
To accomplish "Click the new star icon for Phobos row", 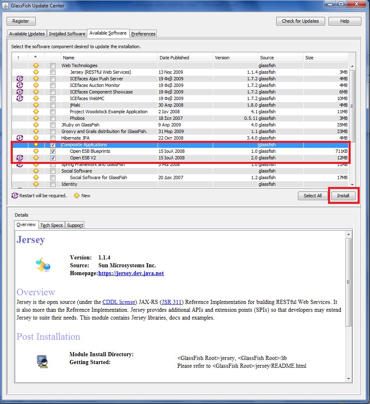I will 36,118.
